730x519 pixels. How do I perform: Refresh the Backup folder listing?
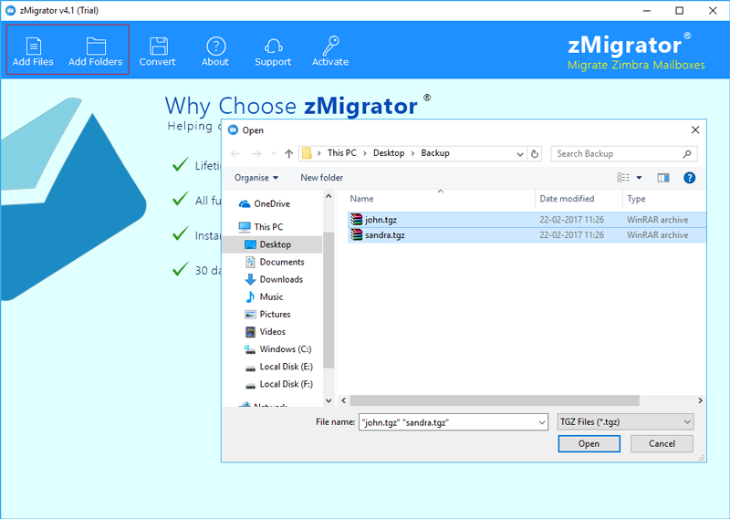535,153
